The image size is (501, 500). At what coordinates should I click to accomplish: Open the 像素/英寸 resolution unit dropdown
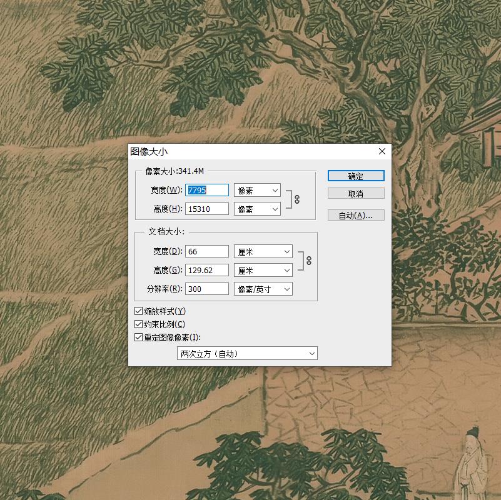pos(263,289)
